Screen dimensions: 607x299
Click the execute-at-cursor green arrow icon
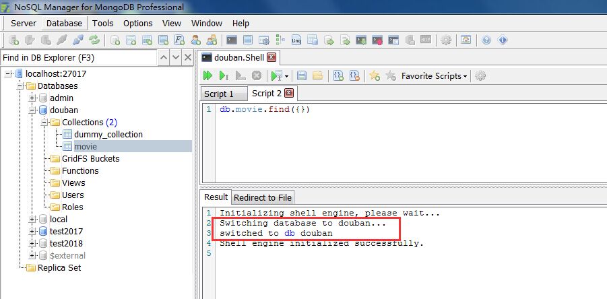click(x=224, y=76)
